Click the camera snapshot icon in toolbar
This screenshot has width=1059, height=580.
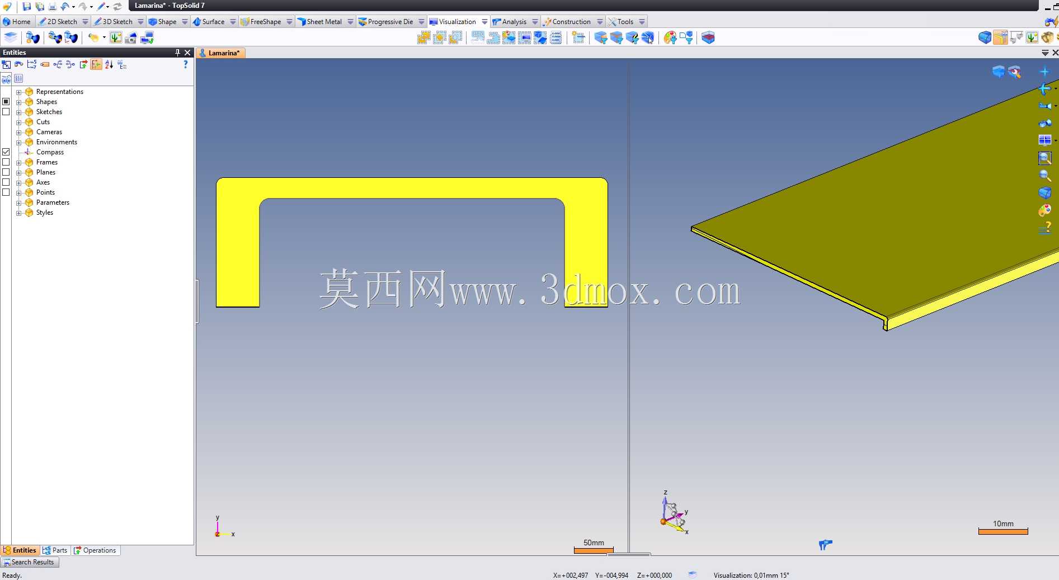[131, 37]
